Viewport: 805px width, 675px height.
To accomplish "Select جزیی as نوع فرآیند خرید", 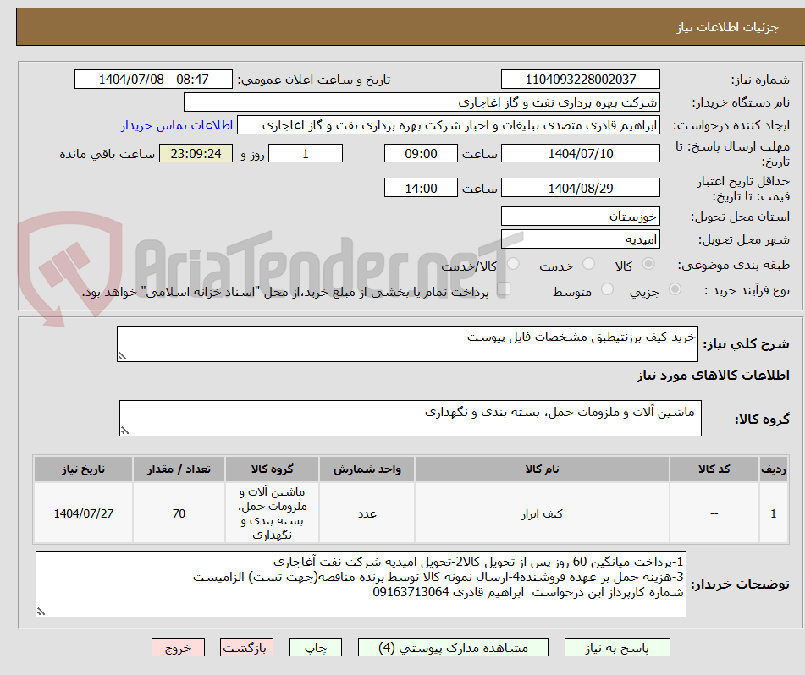I will click(x=675, y=289).
